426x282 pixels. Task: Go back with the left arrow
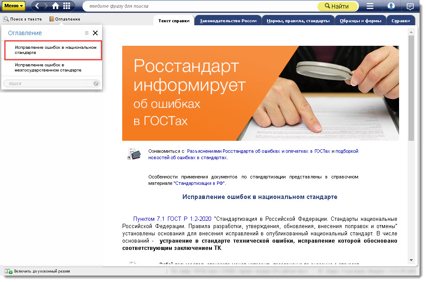pyautogui.click(x=38, y=6)
